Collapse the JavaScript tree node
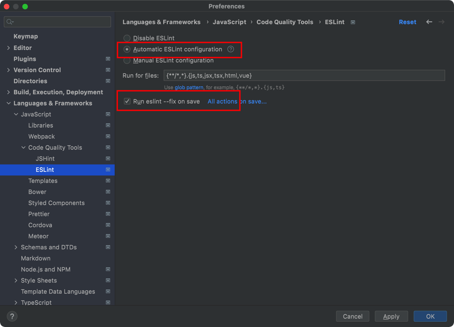The image size is (454, 327). coord(16,114)
